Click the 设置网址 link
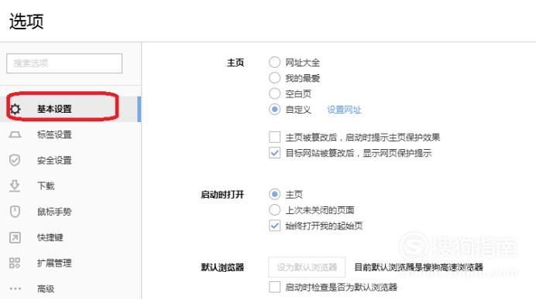The image size is (536, 299). (x=344, y=110)
